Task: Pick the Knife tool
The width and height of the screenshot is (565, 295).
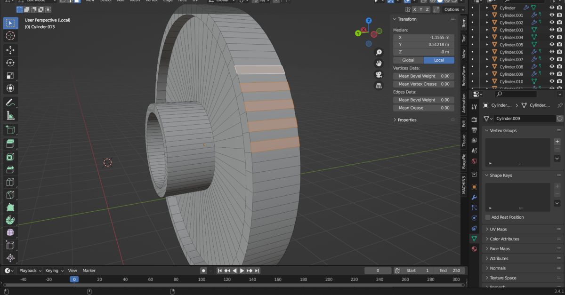Action: click(x=10, y=195)
